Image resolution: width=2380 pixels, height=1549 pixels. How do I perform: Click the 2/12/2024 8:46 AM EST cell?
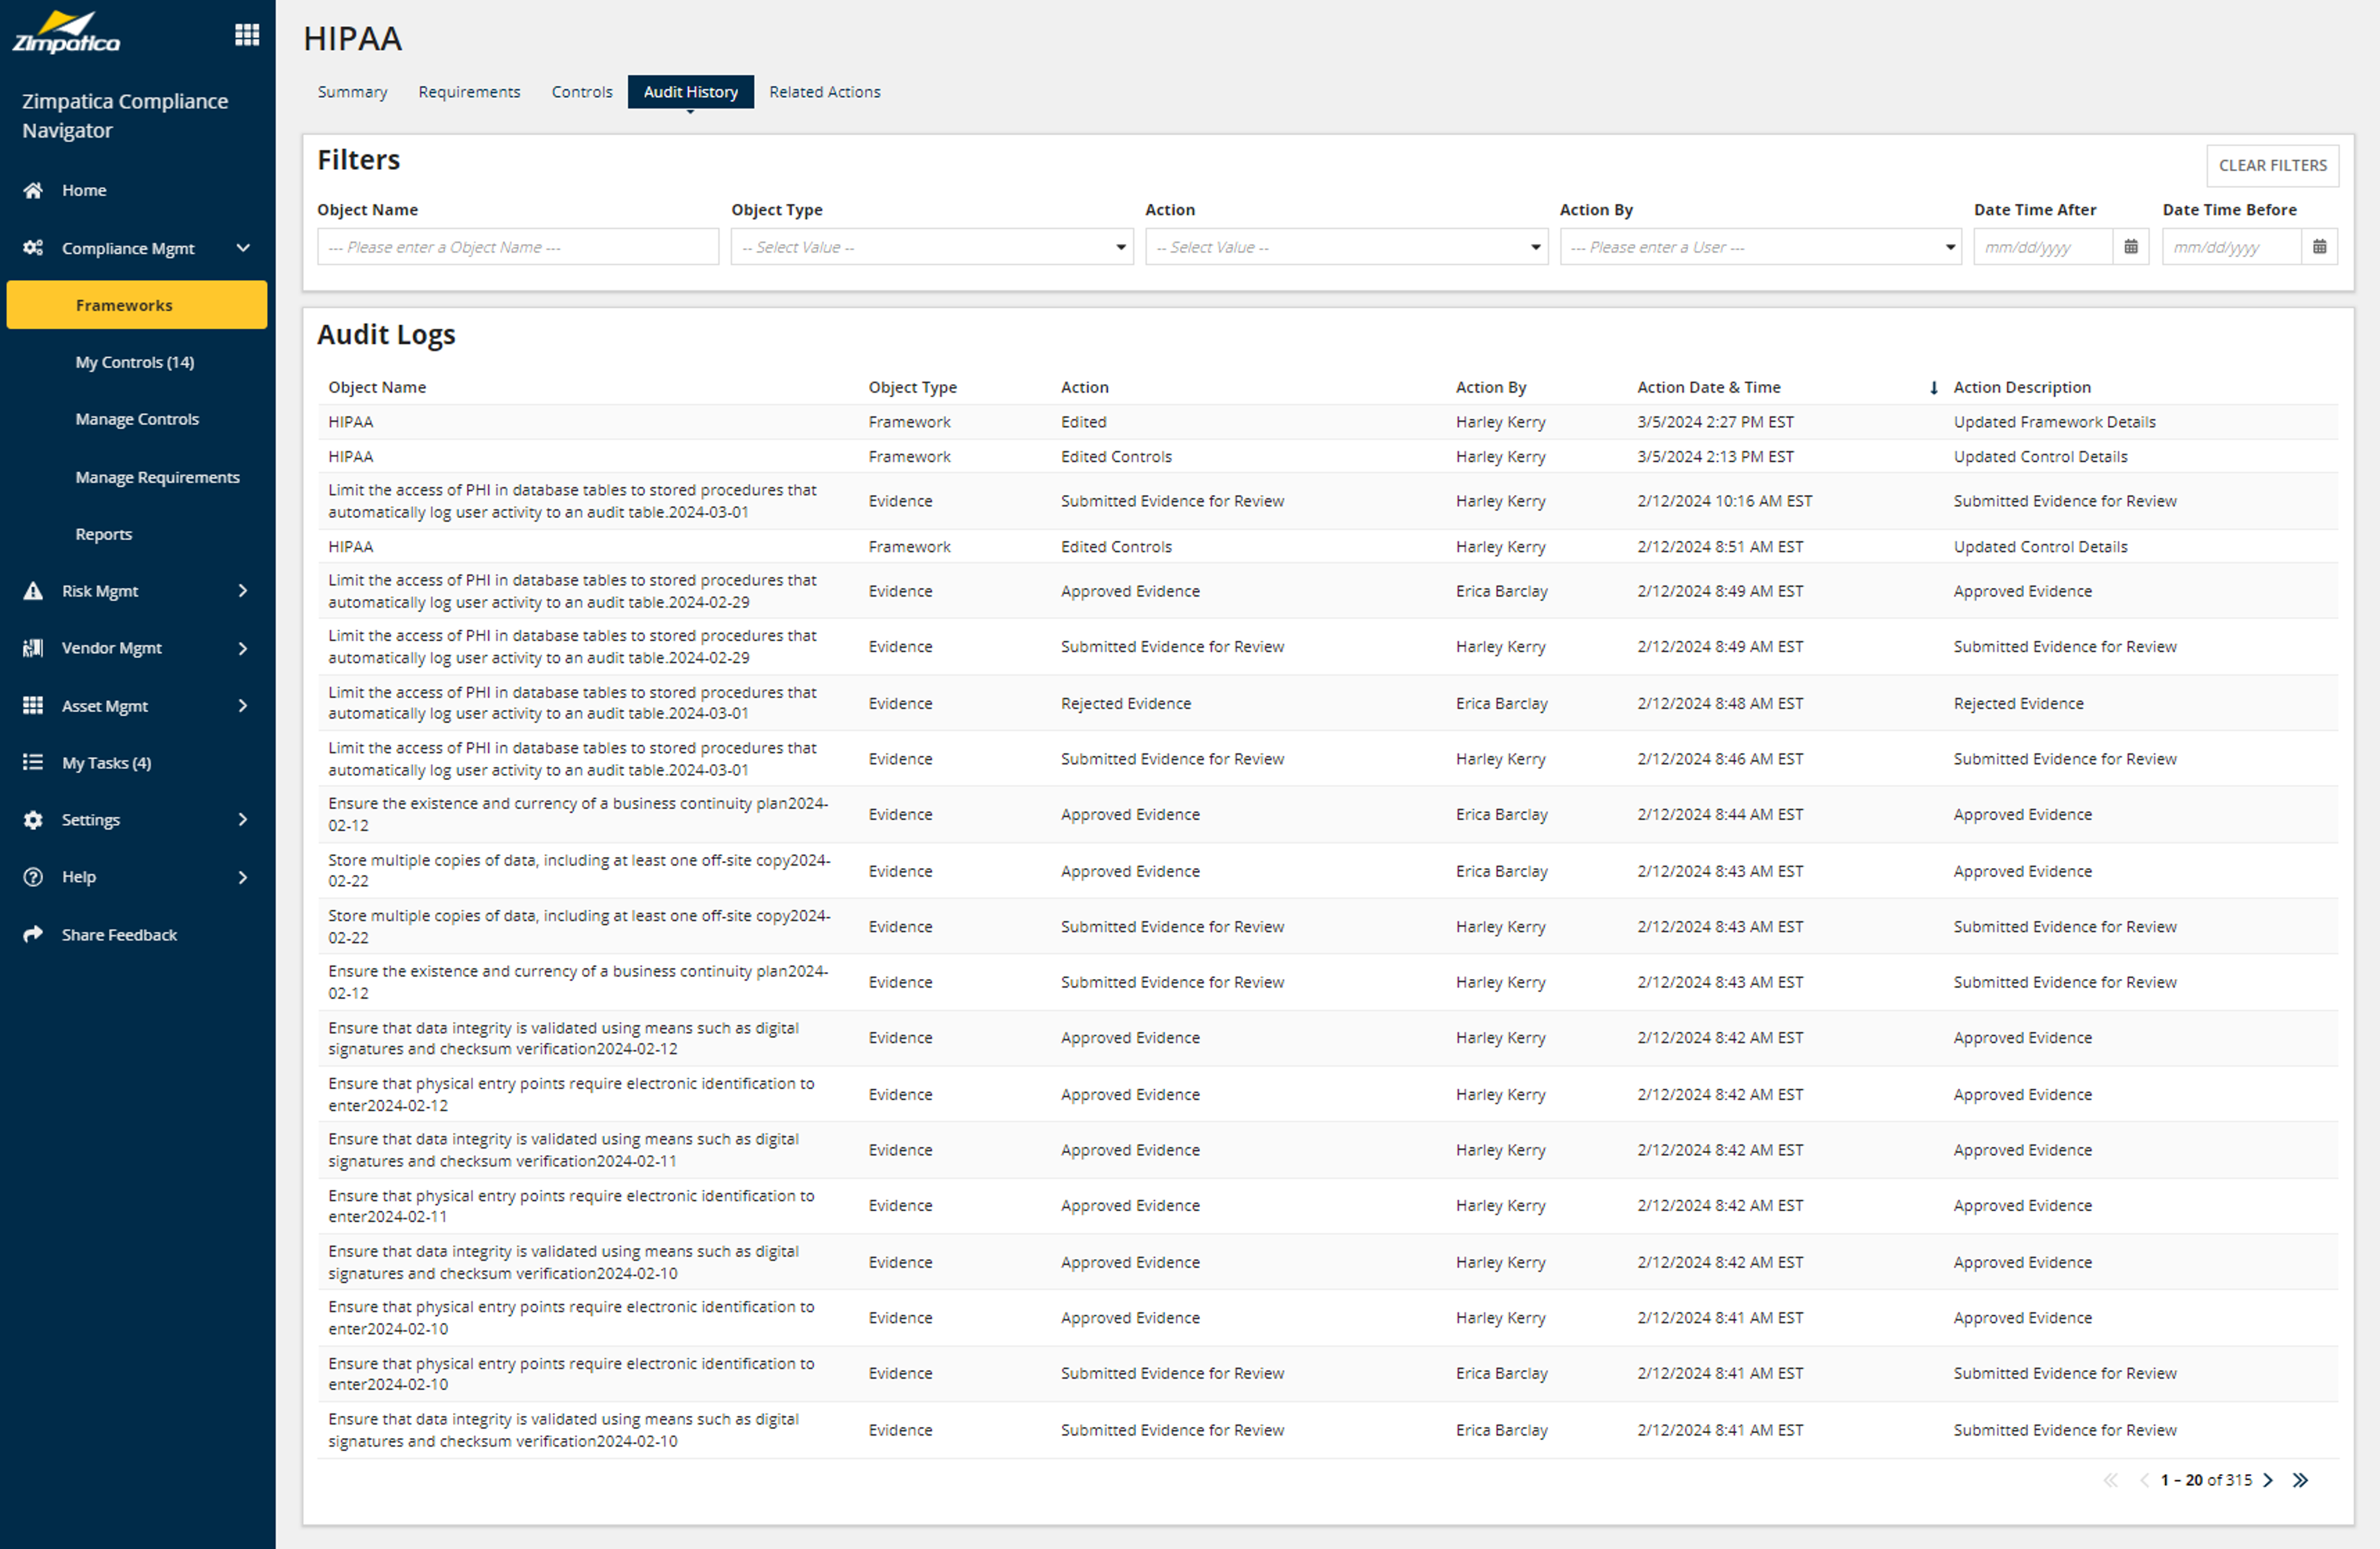coord(1720,759)
